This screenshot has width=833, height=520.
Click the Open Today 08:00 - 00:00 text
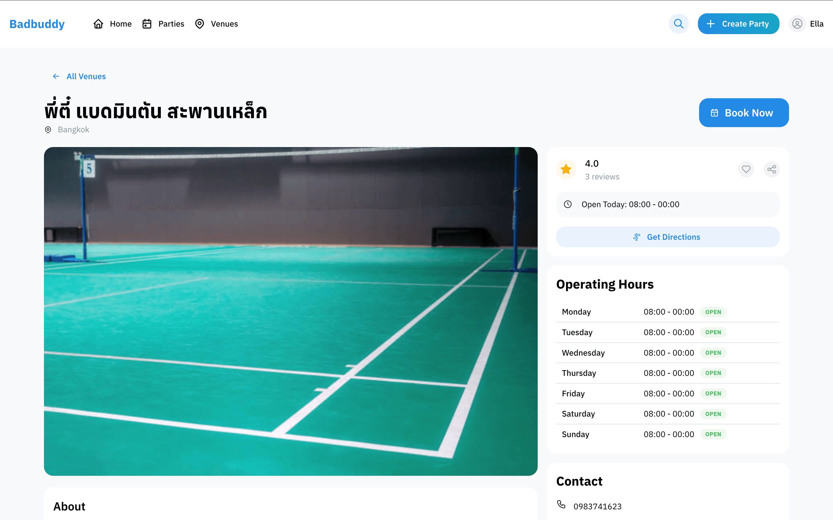coord(630,204)
